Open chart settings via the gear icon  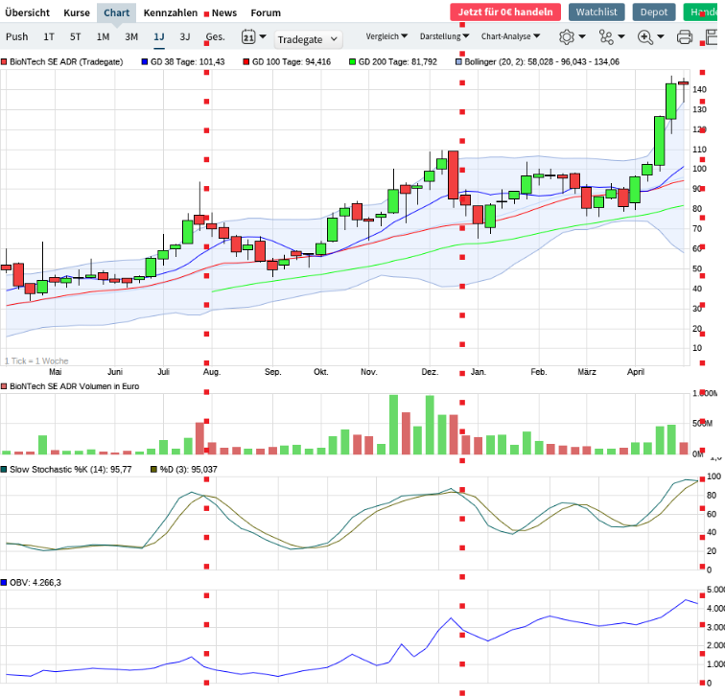(572, 36)
